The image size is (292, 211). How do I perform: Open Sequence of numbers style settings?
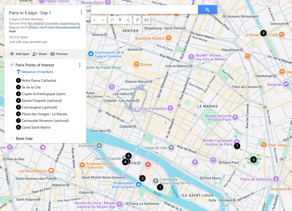point(35,72)
